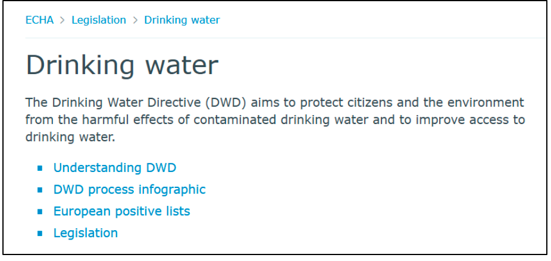Screen dimensions: 551x261
Task: Click the breadcrumb chevron after Legislation
Action: tap(135, 20)
